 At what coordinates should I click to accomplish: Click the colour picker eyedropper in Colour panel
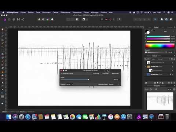152,30
